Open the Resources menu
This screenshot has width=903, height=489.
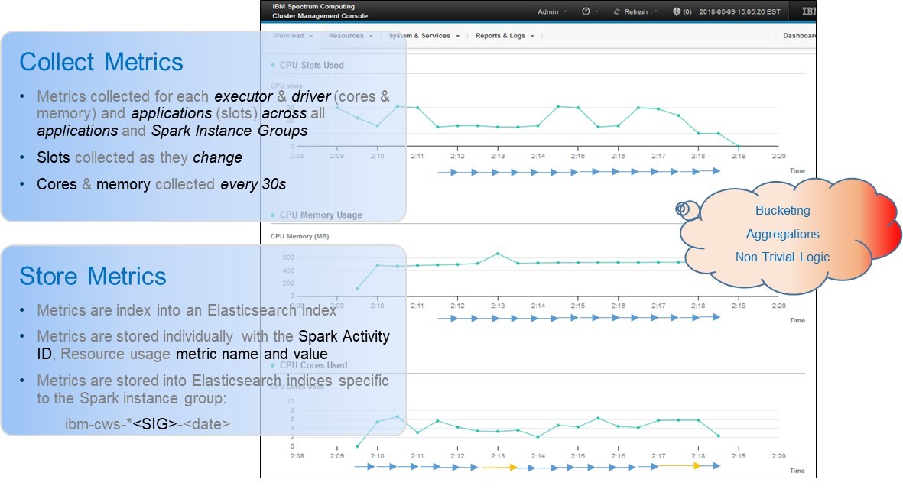[x=350, y=36]
